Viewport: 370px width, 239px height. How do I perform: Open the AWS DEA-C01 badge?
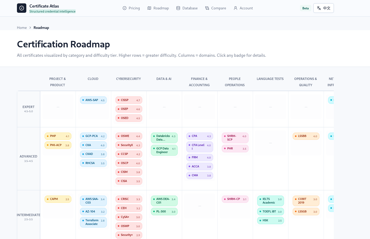(x=164, y=201)
